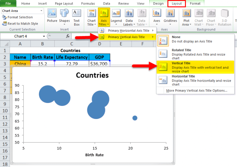Open the Axes options
Viewport: 237px width, 167px height.
pyautogui.click(x=157, y=17)
